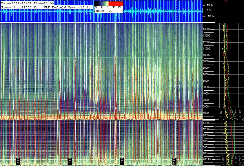Click the 10000 frequency axis label
This screenshot has height=166, width=244.
(x=206, y=55)
